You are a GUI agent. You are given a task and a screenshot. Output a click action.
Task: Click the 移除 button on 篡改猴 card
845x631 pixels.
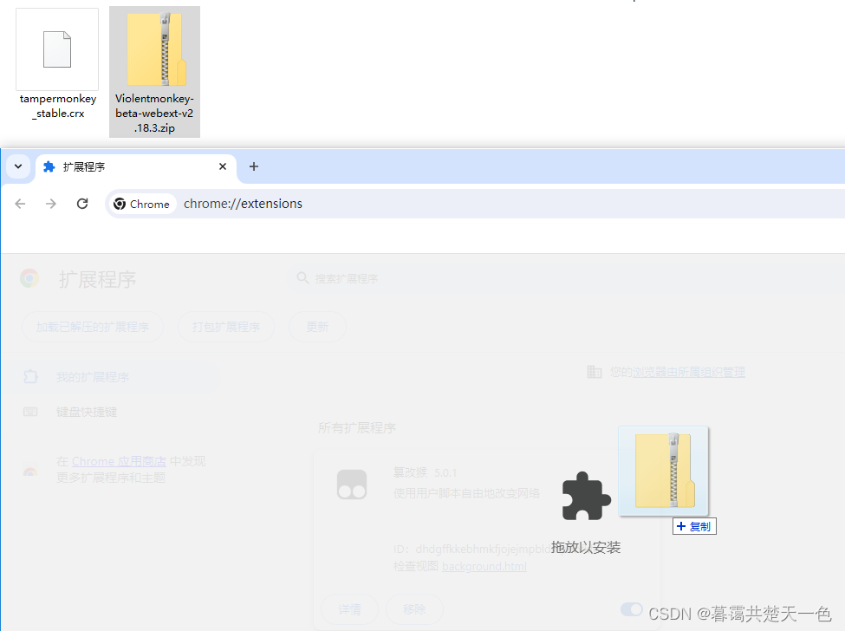pyautogui.click(x=414, y=609)
